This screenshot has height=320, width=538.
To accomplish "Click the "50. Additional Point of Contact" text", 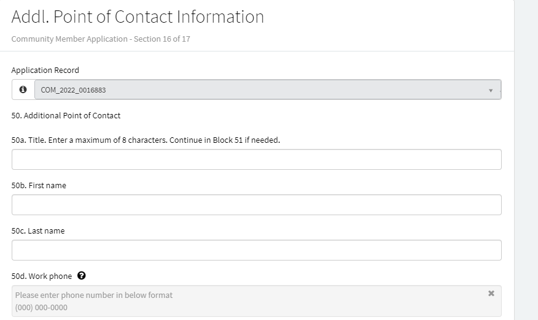I will coord(66,115).
